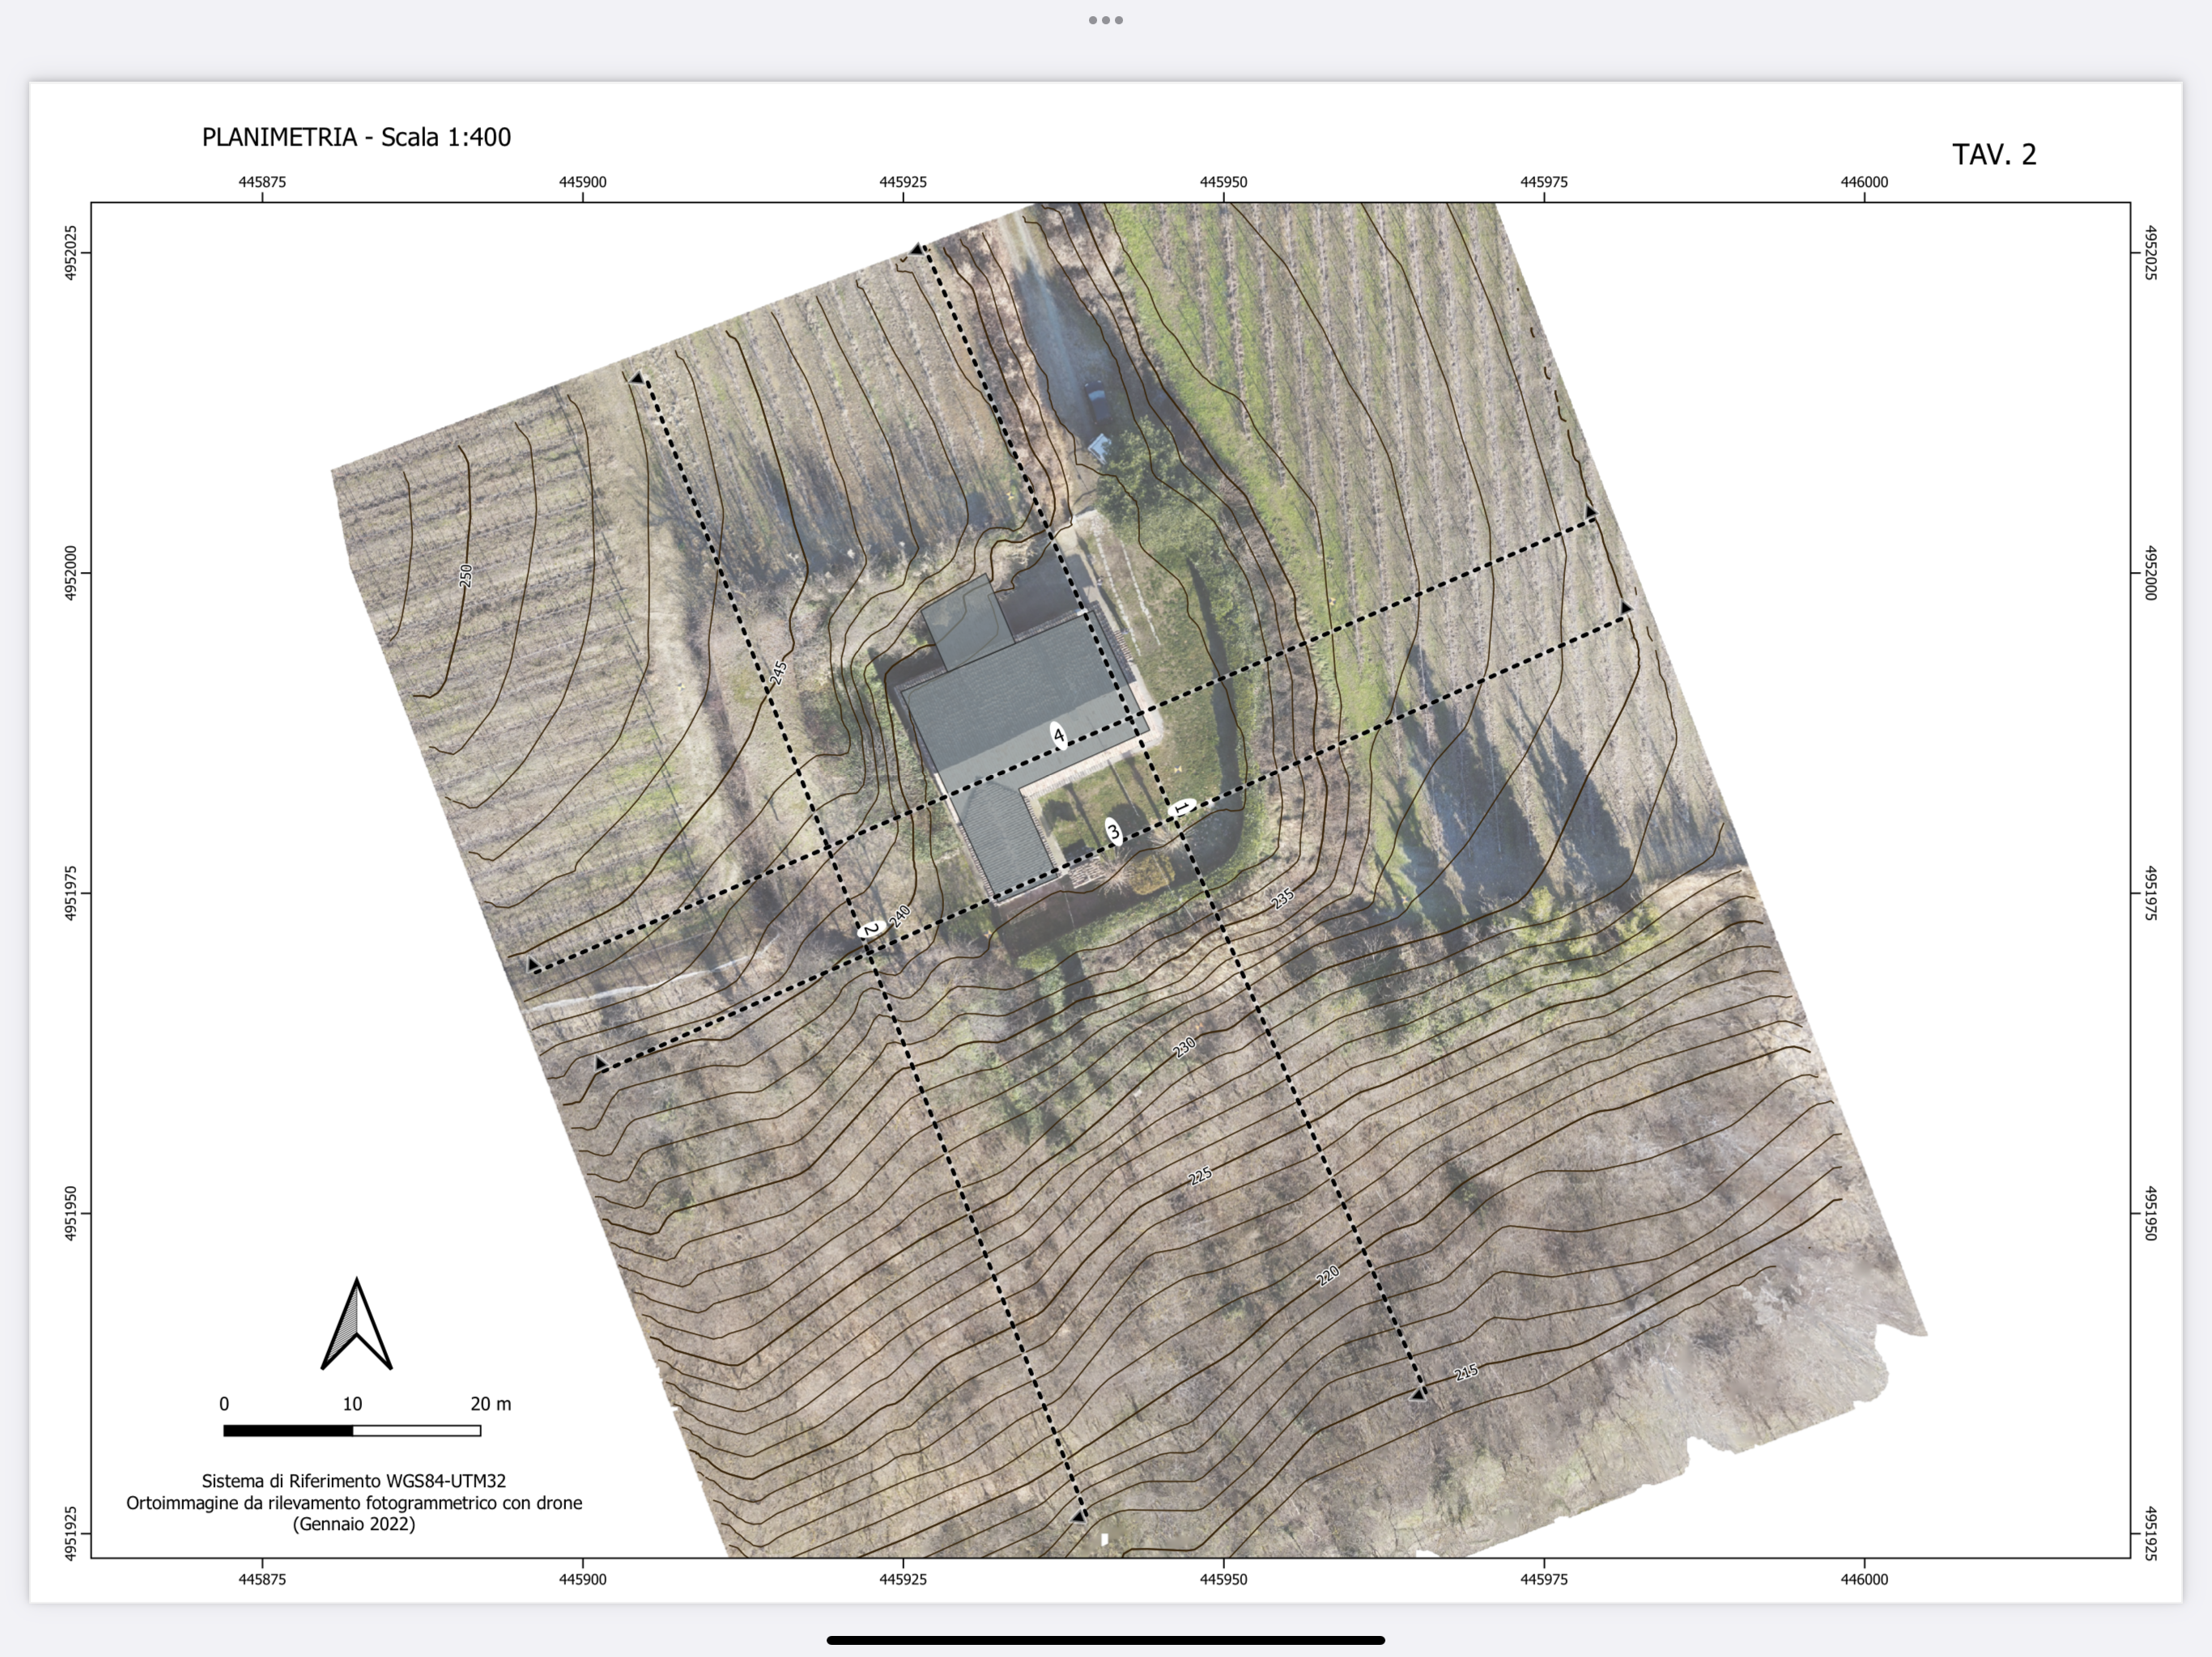Click the 20 m scale bar label

490,1404
